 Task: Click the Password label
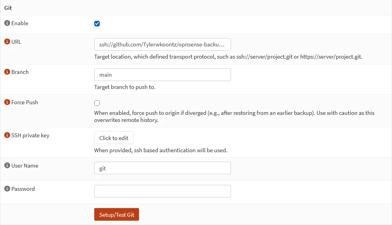click(x=23, y=189)
